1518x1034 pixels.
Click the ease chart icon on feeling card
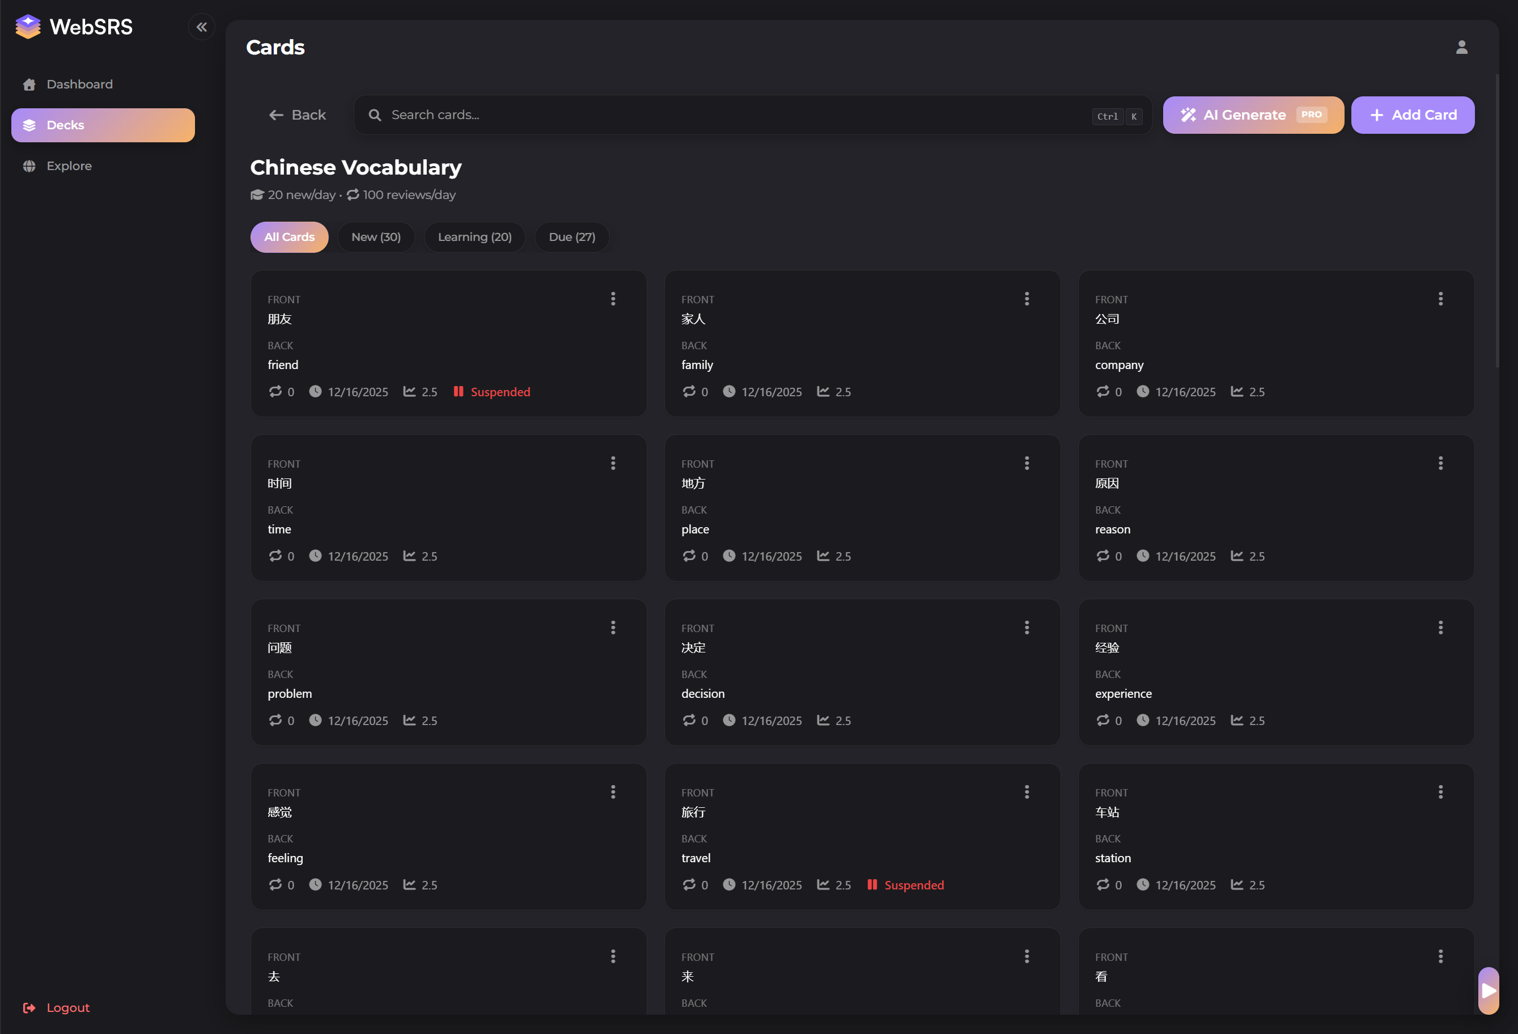(x=410, y=884)
